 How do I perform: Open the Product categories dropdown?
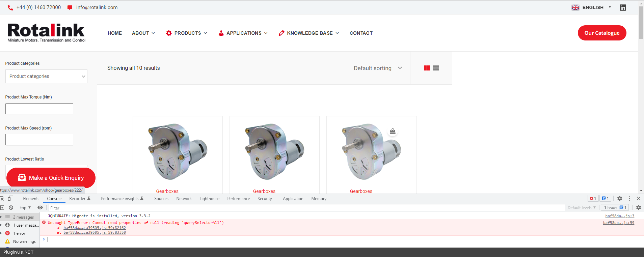pos(46,77)
